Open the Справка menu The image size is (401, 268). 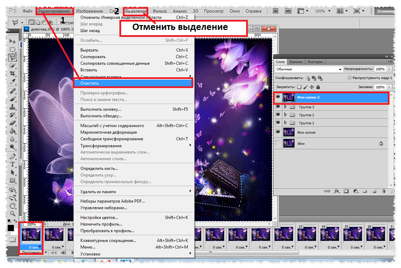253,11
